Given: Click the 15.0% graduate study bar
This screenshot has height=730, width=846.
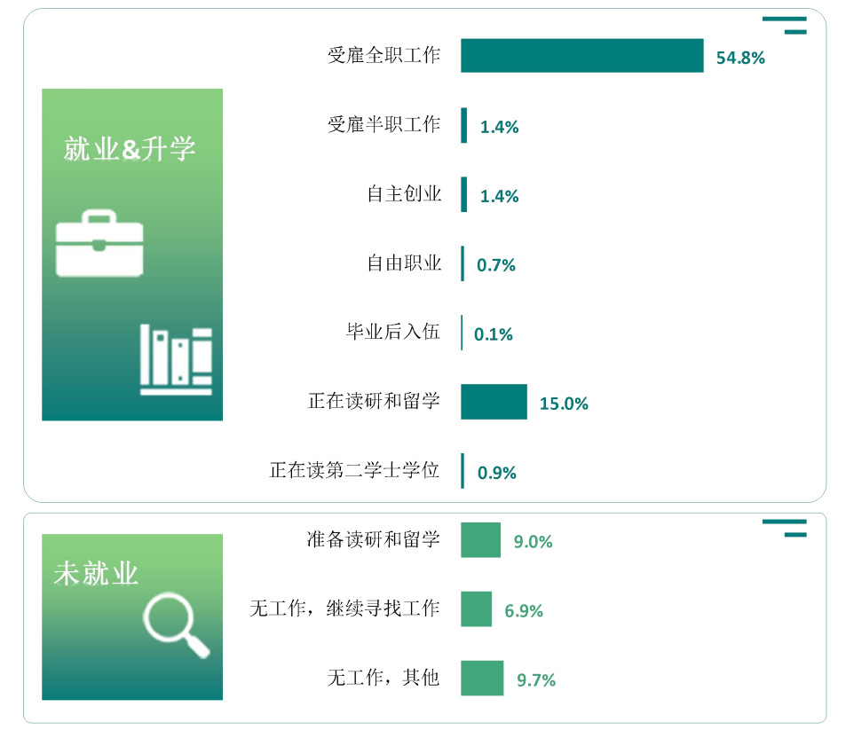Looking at the screenshot, I should 494,402.
